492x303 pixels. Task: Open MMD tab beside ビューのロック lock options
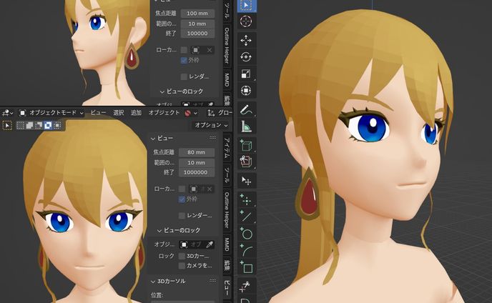click(227, 244)
